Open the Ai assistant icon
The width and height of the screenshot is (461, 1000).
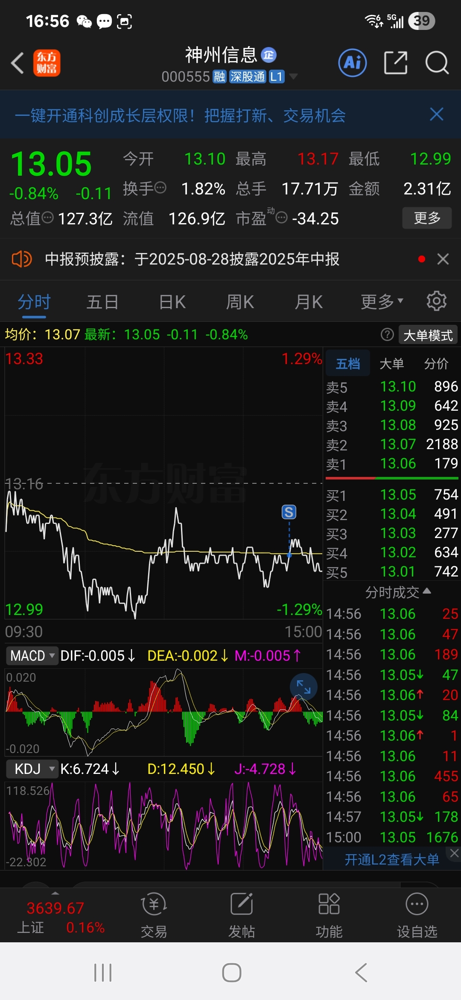353,63
